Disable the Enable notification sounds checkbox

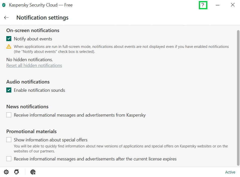click(x=9, y=90)
